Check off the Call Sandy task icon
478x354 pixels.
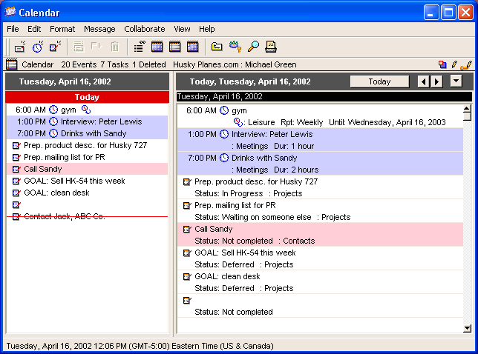16,169
